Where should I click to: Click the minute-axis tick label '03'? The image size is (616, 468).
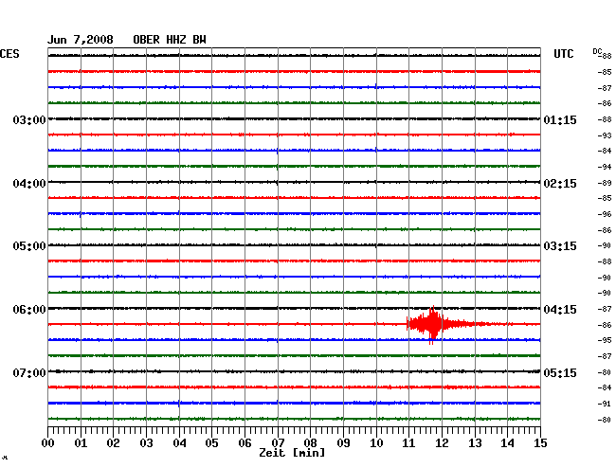(146, 443)
